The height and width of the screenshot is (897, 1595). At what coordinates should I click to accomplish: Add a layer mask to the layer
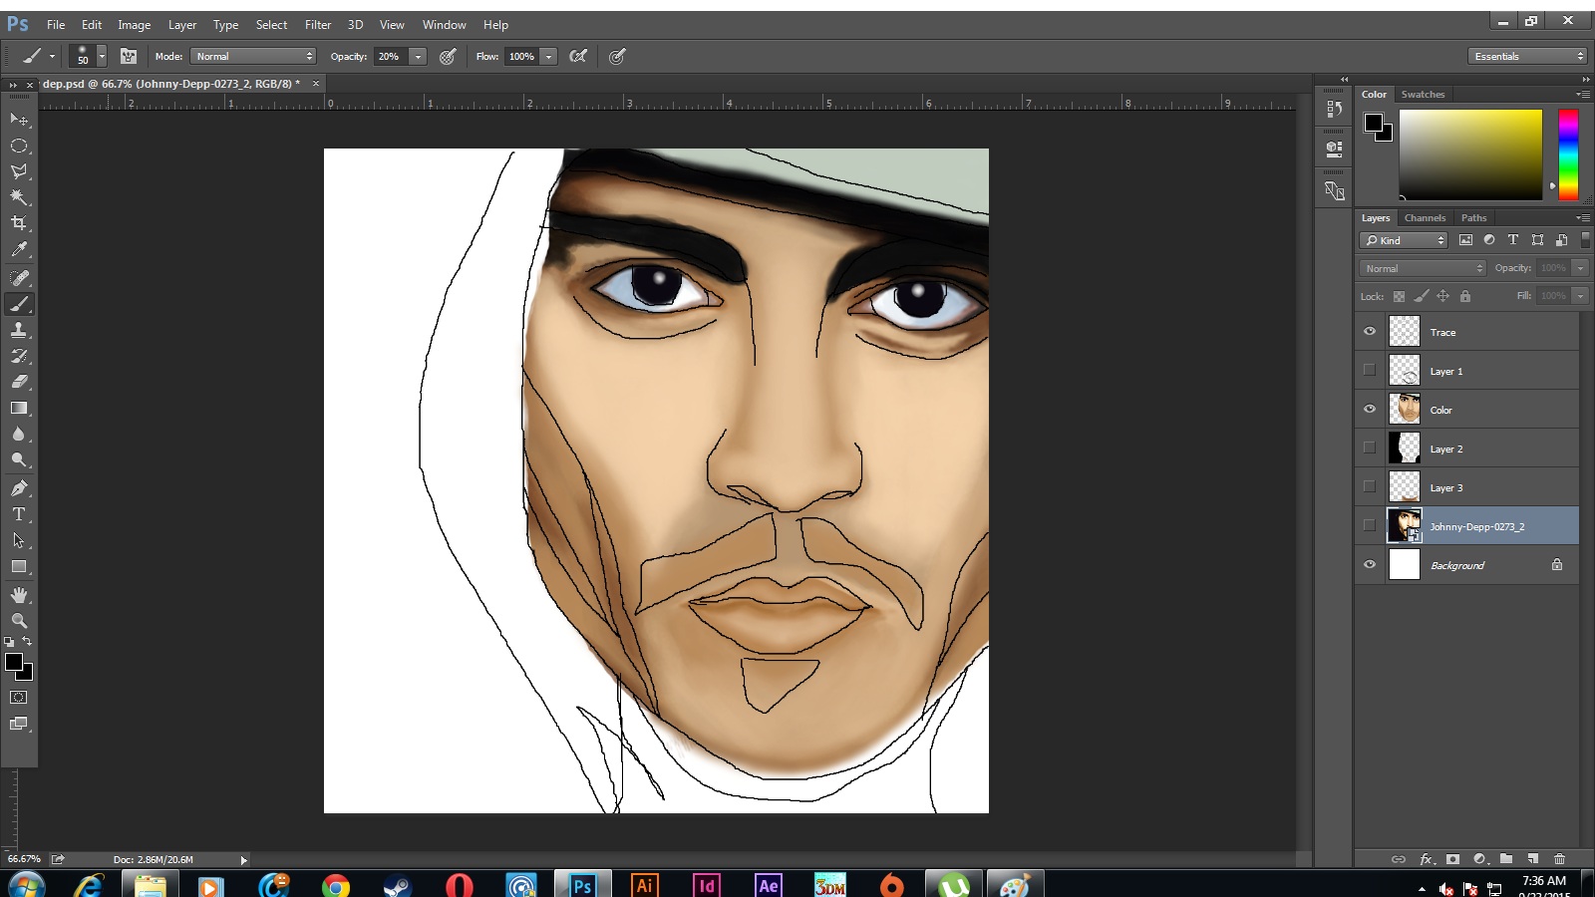click(1453, 859)
